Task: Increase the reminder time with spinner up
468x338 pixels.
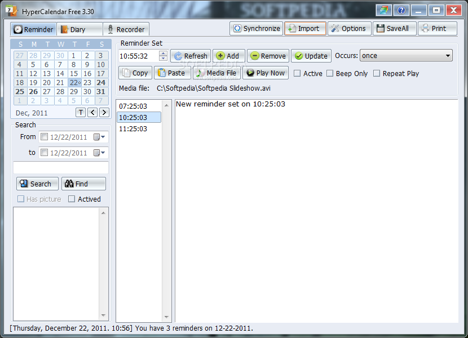Action: [163, 53]
